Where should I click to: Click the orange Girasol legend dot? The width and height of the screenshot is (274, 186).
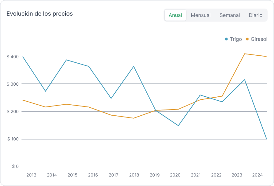(x=247, y=39)
